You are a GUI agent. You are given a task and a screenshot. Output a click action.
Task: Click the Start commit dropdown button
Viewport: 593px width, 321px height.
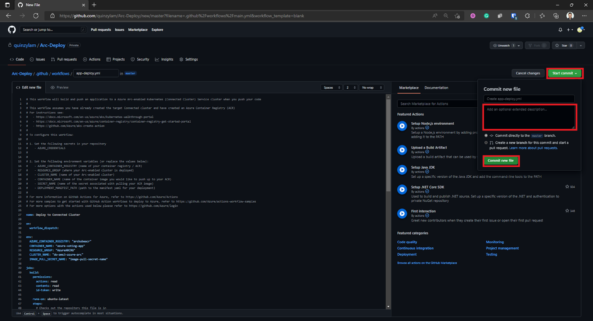[x=565, y=73]
